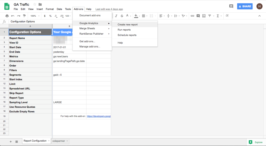This screenshot has height=146, width=266.
Task: Open the developers.google help link
Action: pyautogui.click(x=99, y=116)
